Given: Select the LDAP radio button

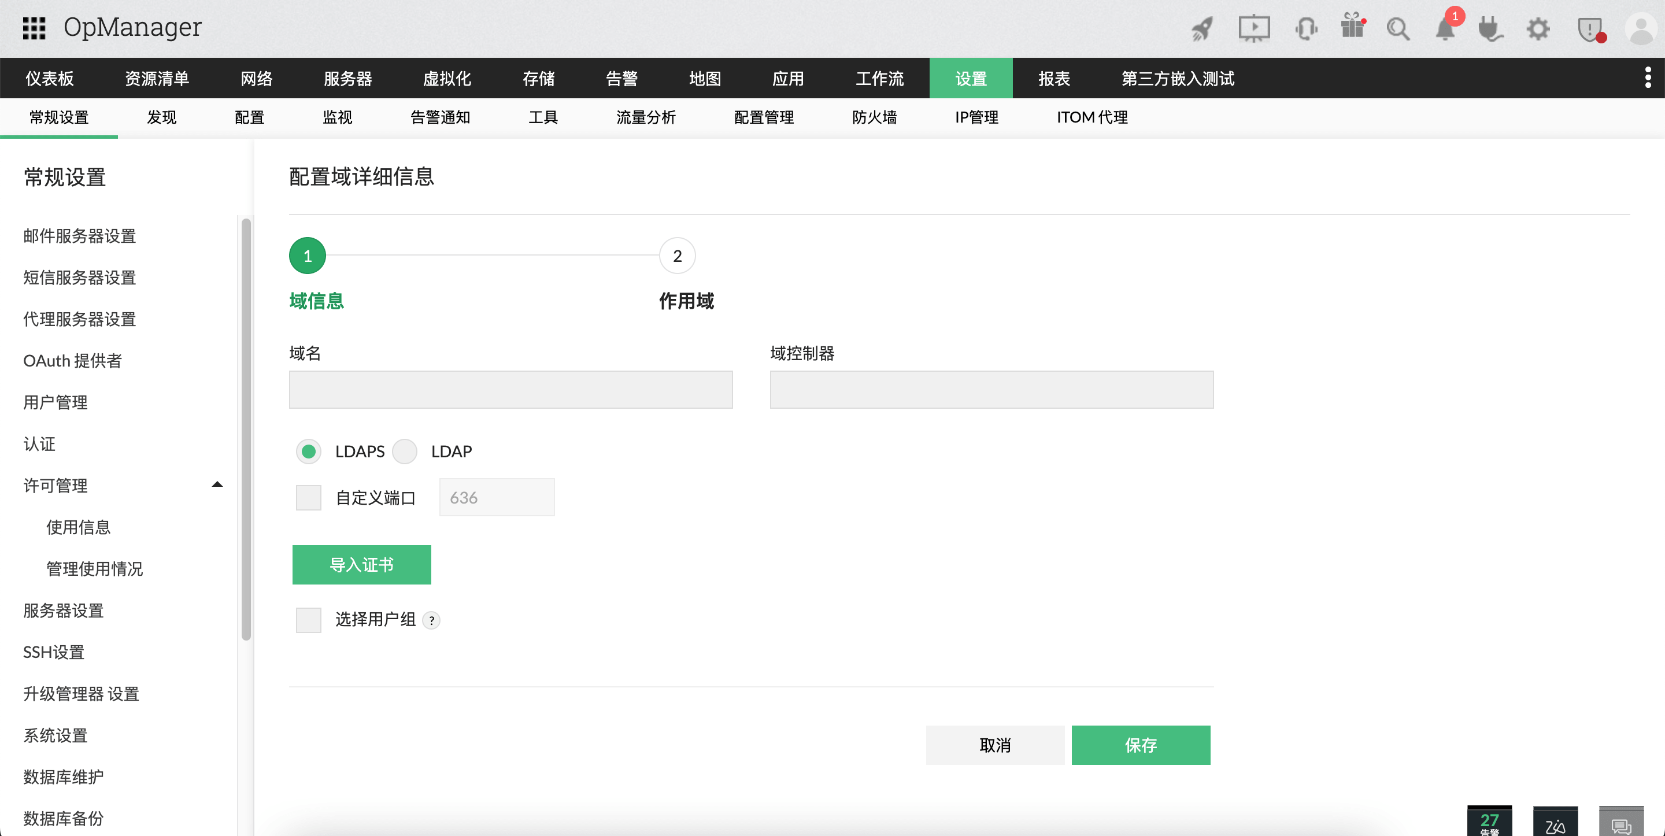Looking at the screenshot, I should 405,452.
